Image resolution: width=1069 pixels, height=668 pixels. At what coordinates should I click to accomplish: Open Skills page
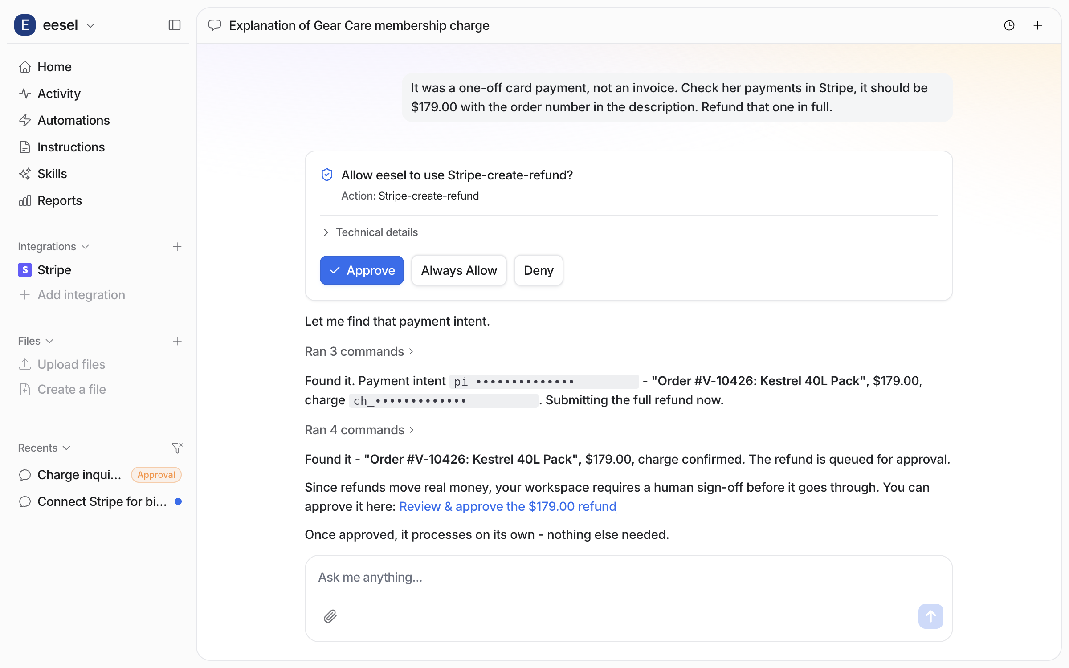98,174
